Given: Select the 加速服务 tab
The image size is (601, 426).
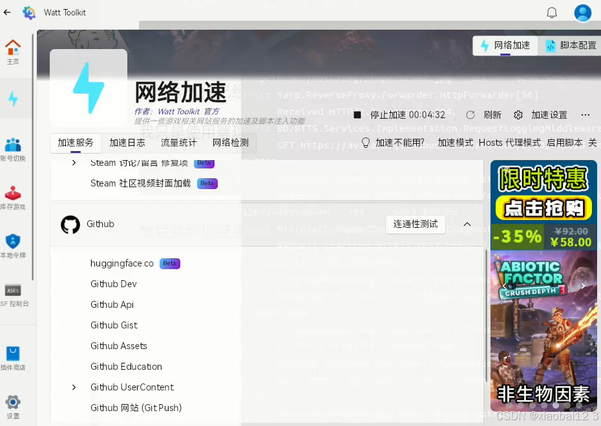Looking at the screenshot, I should [76, 143].
